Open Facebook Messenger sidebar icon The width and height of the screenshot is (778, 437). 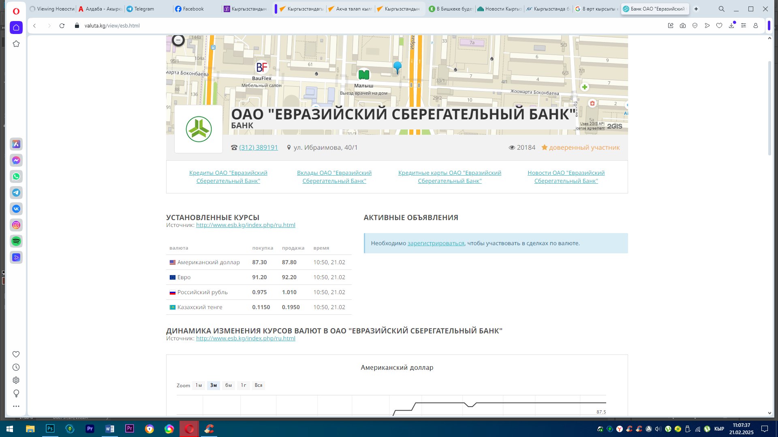point(16,160)
